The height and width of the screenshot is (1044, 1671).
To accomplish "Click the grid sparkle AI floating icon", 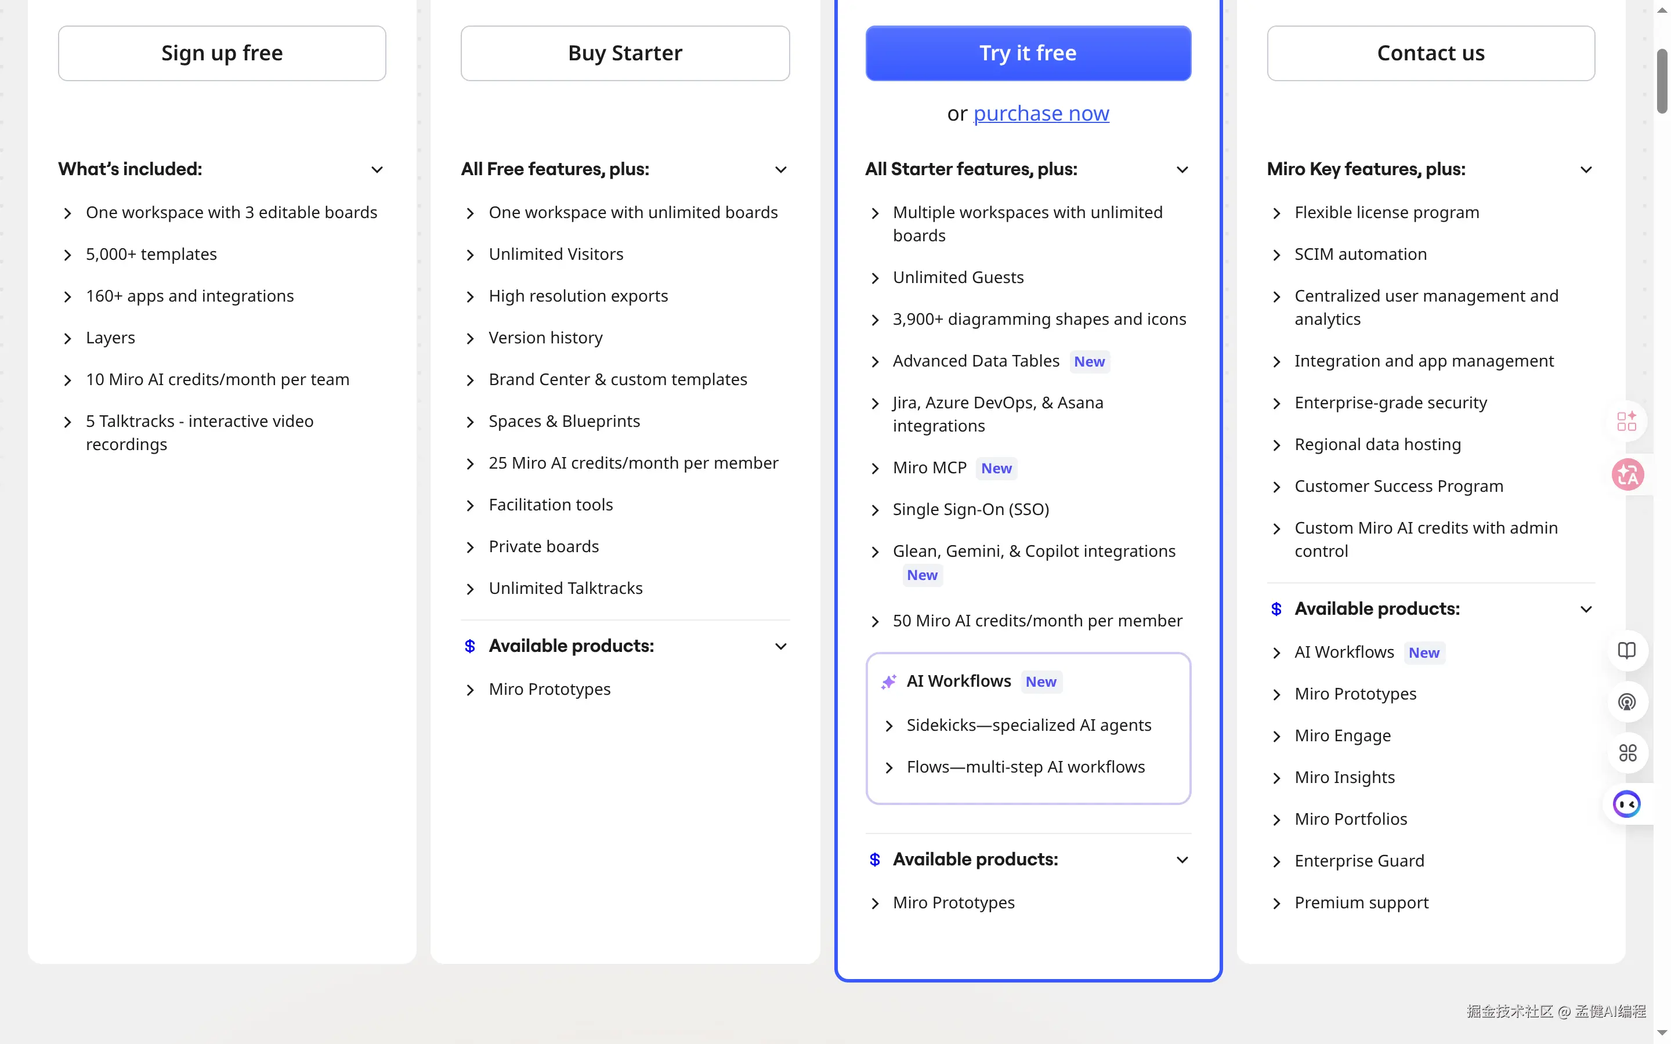I will (1627, 421).
